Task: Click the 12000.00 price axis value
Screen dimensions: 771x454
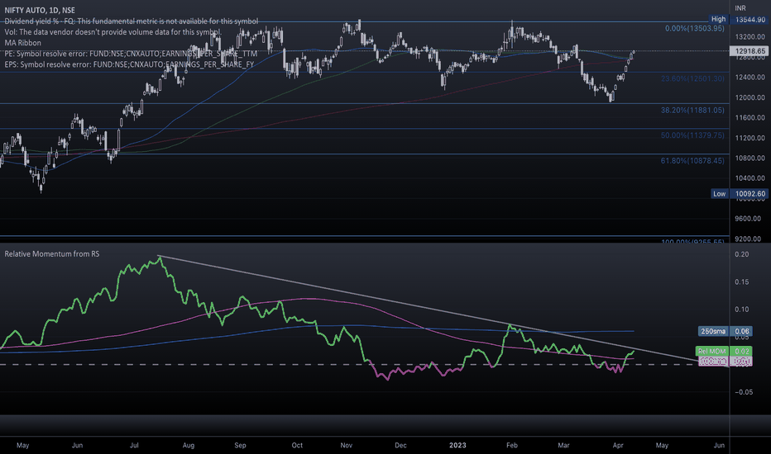Action: [749, 97]
